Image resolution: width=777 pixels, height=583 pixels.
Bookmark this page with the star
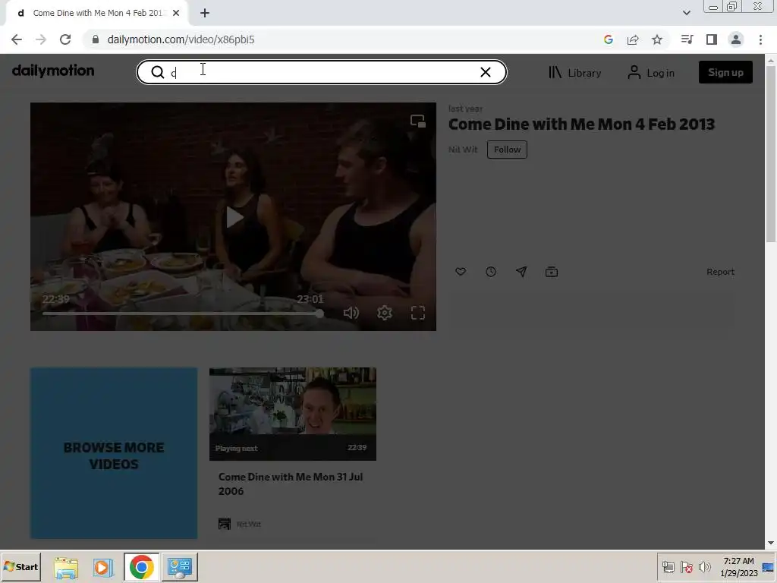tap(657, 39)
